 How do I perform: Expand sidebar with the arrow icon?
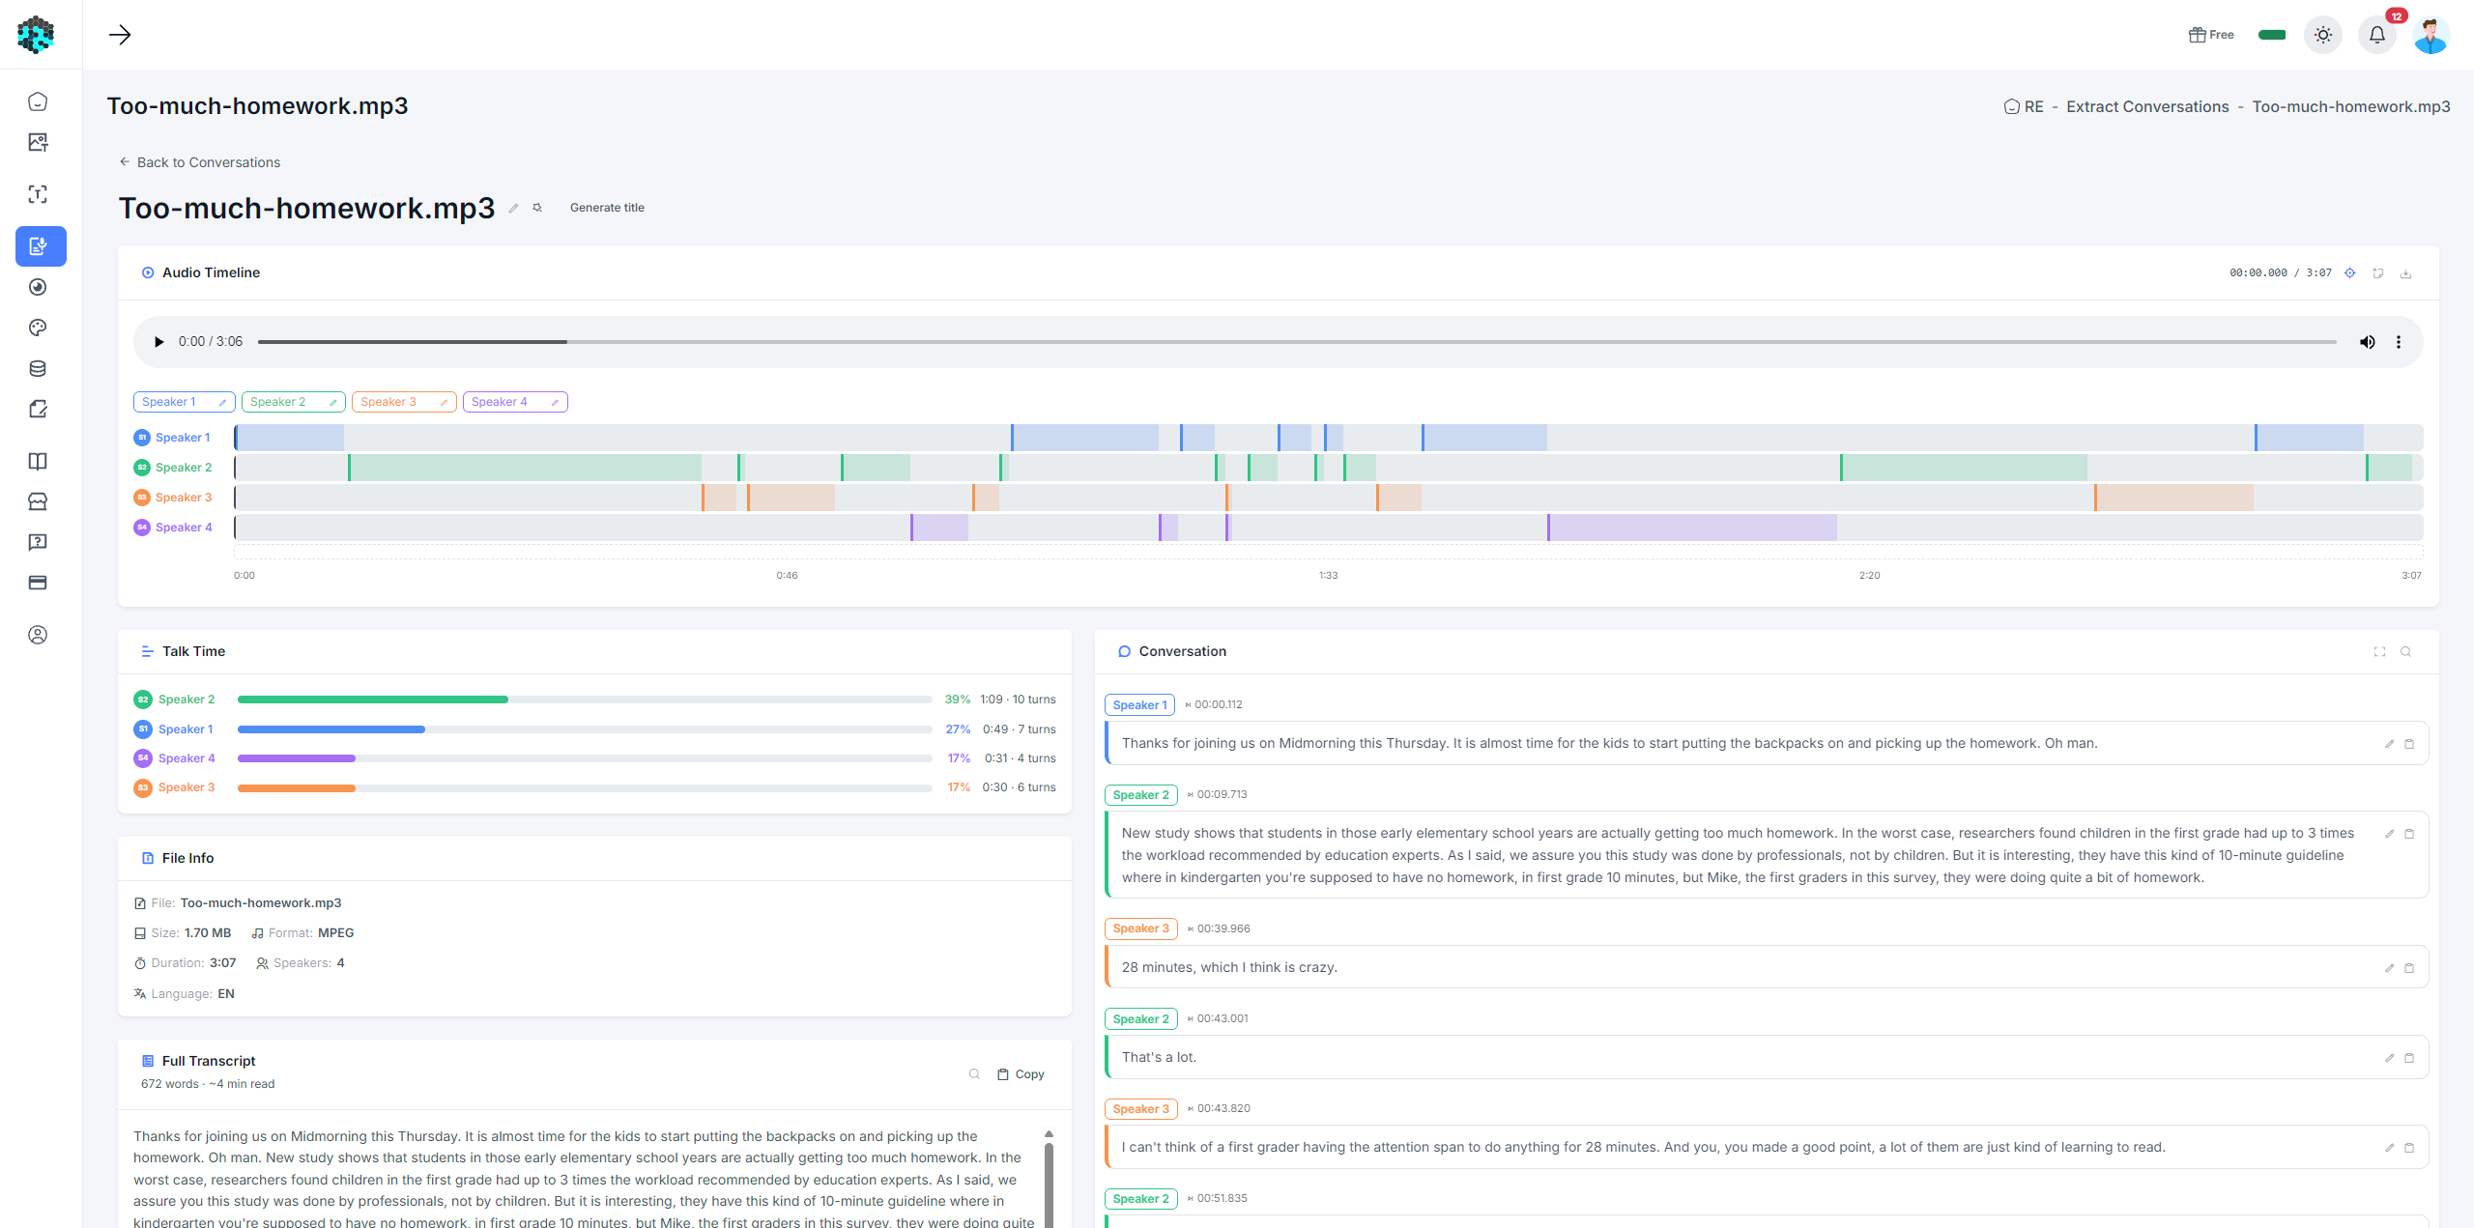point(120,35)
